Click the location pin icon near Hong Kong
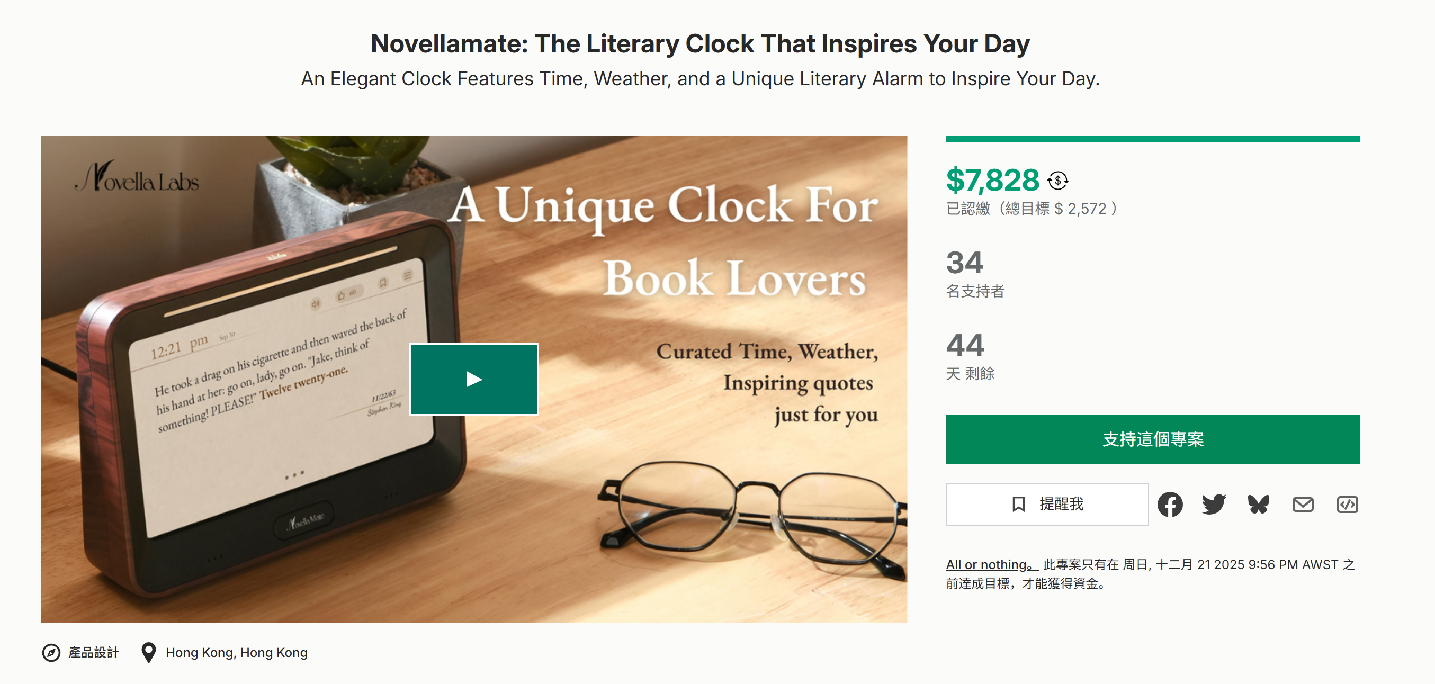This screenshot has width=1435, height=684. coord(148,652)
